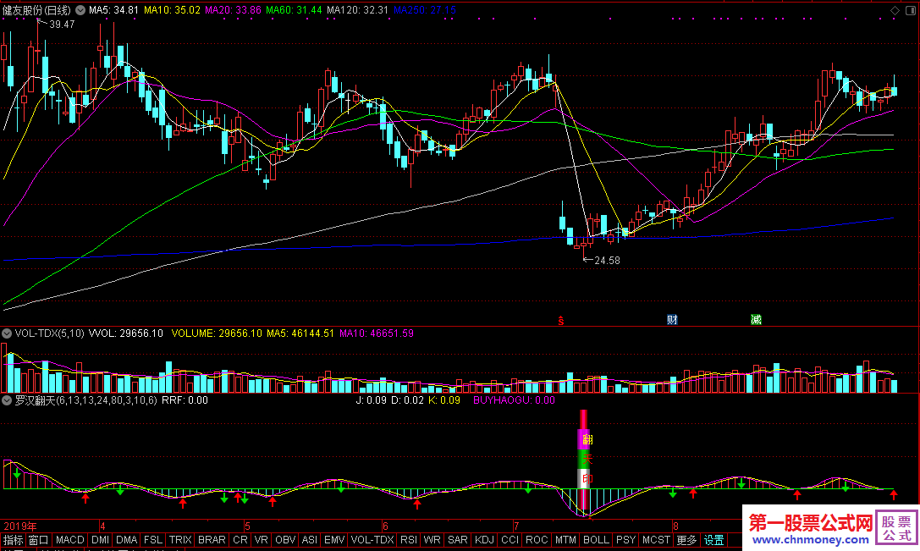Click the volume MA5: 46144.51 label
The height and width of the screenshot is (551, 920).
click(x=300, y=333)
